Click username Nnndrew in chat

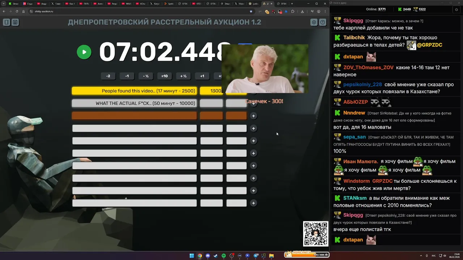(354, 113)
